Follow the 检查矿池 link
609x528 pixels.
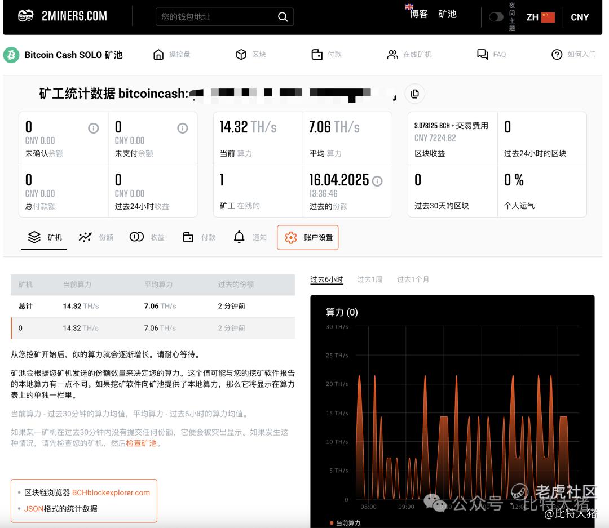[x=142, y=443]
